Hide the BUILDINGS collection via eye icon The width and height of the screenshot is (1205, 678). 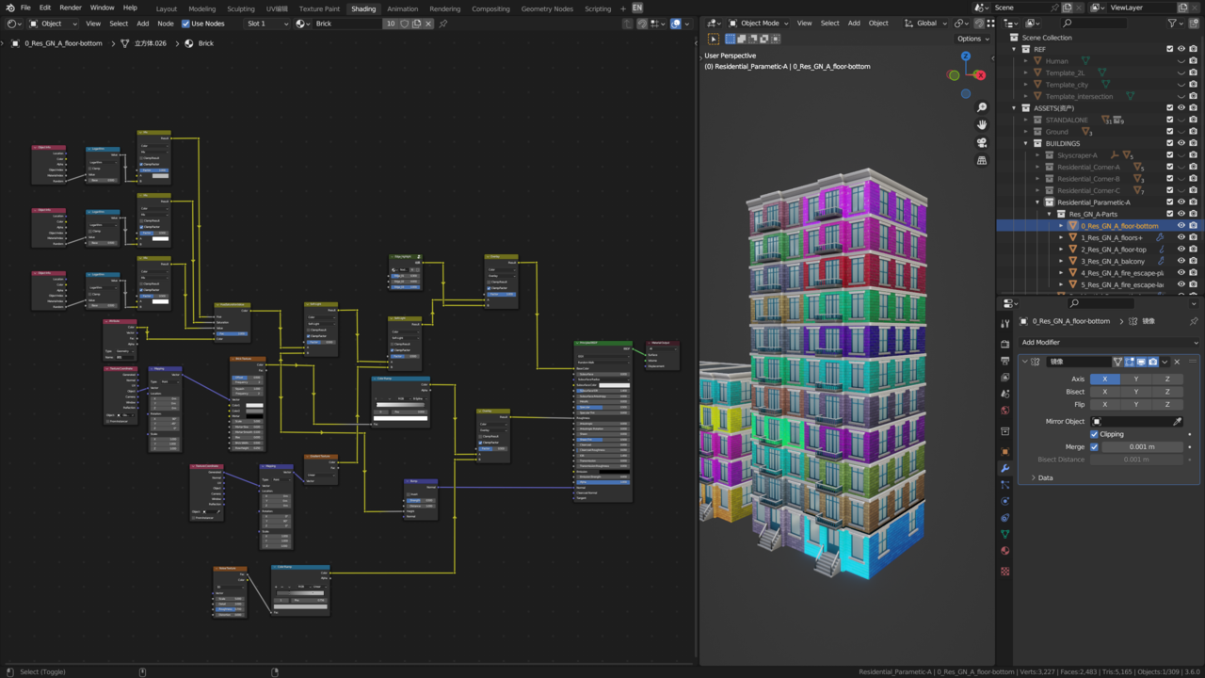[x=1181, y=143]
